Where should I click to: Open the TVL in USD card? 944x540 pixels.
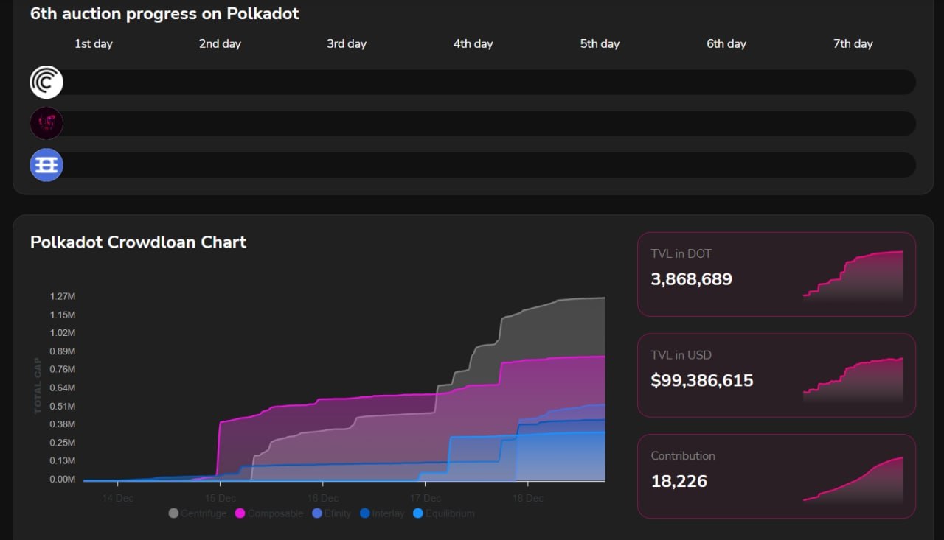777,376
